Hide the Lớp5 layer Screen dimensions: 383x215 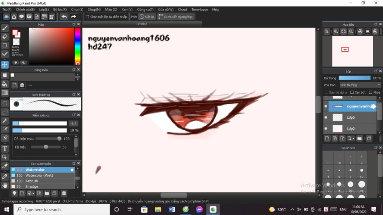pyautogui.click(x=326, y=118)
